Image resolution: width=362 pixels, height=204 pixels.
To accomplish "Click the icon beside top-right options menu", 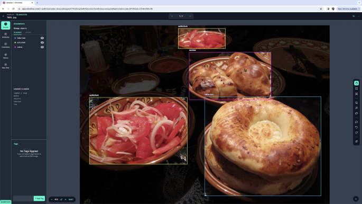I will (x=354, y=16).
